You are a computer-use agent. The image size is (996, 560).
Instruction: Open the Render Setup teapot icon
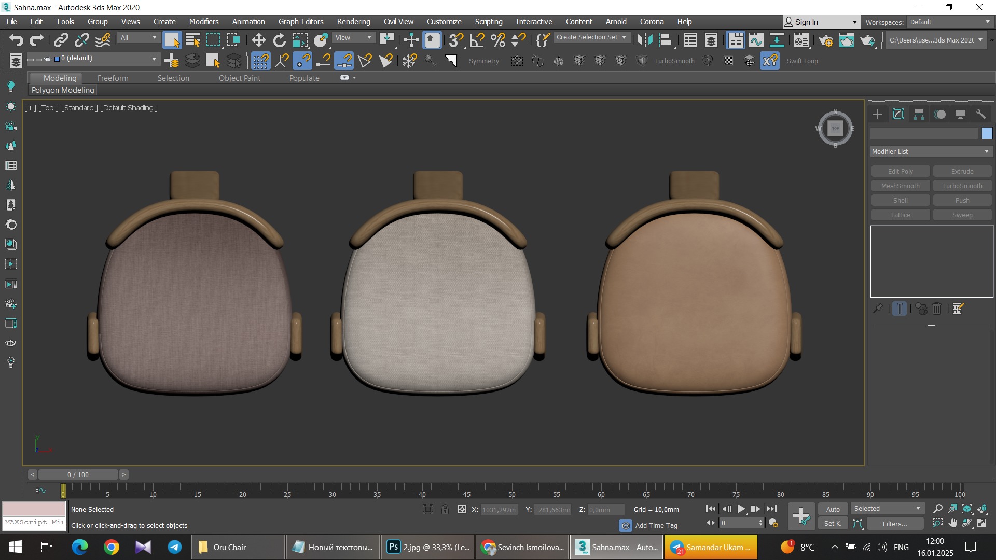tap(826, 40)
